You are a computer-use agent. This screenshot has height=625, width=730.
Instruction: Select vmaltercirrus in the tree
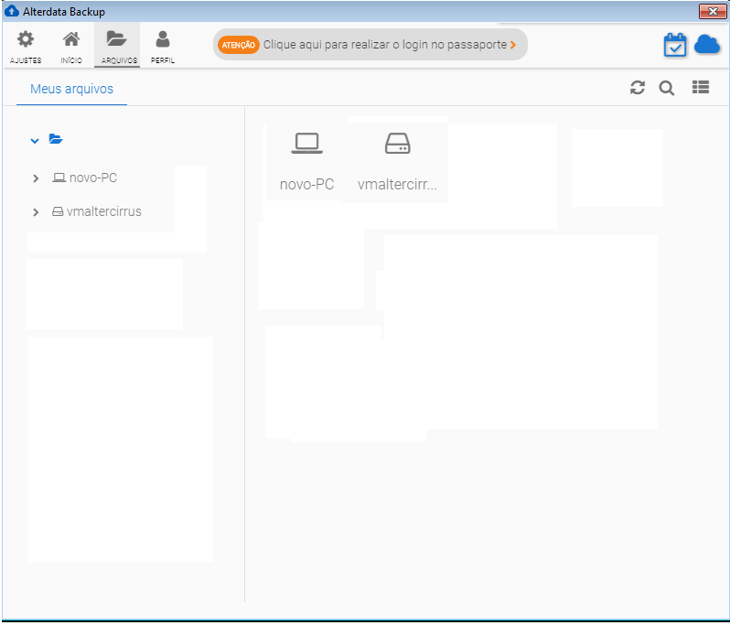click(x=97, y=212)
